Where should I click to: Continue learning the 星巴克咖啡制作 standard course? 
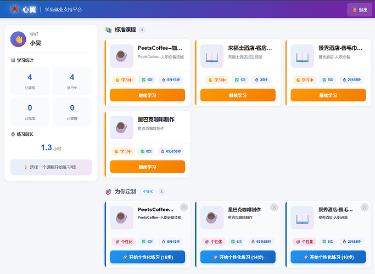click(147, 167)
